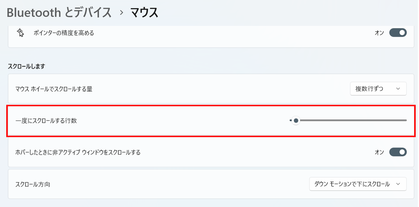Turn off the inactive window hover scroll switch
Image resolution: width=419 pixels, height=207 pixels.
(x=398, y=152)
